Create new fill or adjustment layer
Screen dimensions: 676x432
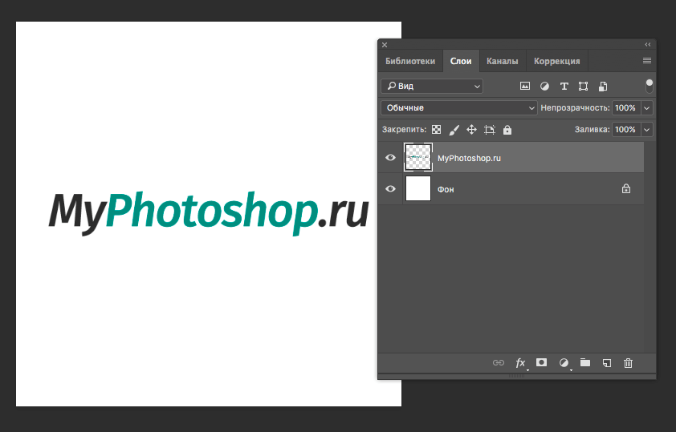(x=564, y=363)
